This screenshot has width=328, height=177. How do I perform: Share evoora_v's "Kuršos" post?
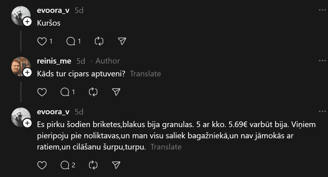coord(122,41)
